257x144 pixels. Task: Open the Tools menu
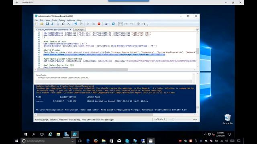55,20
